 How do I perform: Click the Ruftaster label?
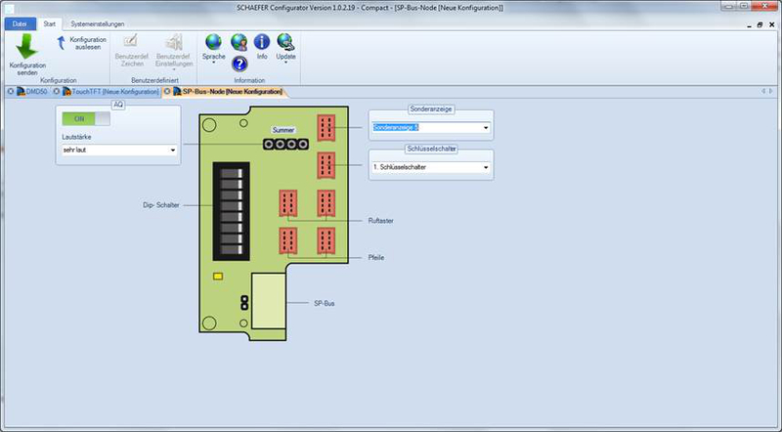click(381, 221)
